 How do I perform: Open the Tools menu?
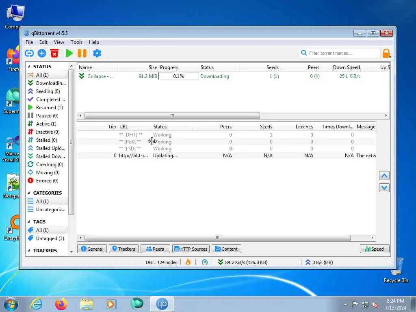[76, 42]
